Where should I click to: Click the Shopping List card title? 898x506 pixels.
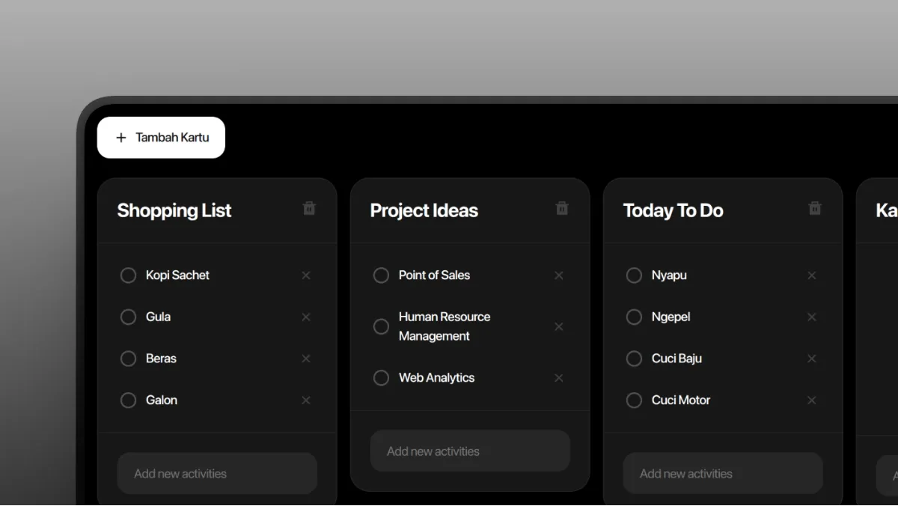click(174, 211)
